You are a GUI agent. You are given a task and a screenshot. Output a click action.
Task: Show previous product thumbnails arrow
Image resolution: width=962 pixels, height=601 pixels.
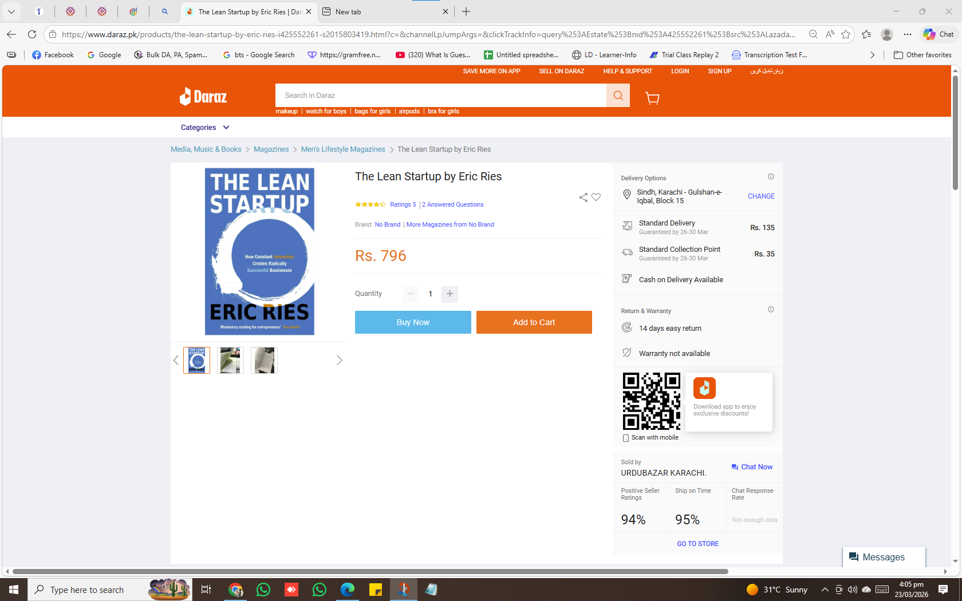click(x=176, y=360)
